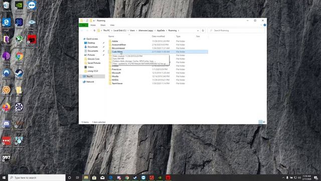Navigate to Local Disk (C:) breadcrumb
321x181 pixels.
pyautogui.click(x=120, y=31)
